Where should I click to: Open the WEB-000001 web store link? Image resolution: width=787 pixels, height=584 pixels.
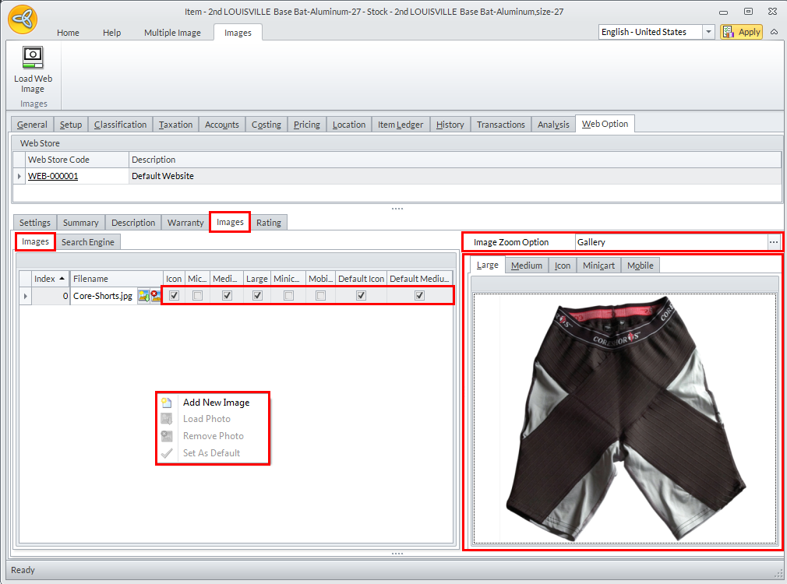[x=53, y=177]
